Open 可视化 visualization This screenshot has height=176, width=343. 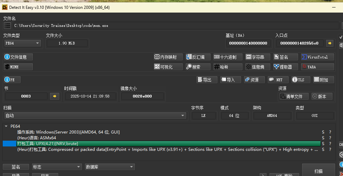coord(168,67)
